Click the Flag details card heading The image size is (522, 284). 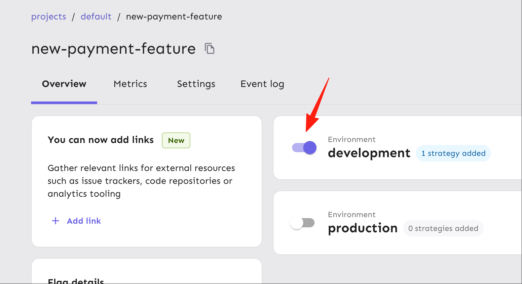[x=76, y=281]
